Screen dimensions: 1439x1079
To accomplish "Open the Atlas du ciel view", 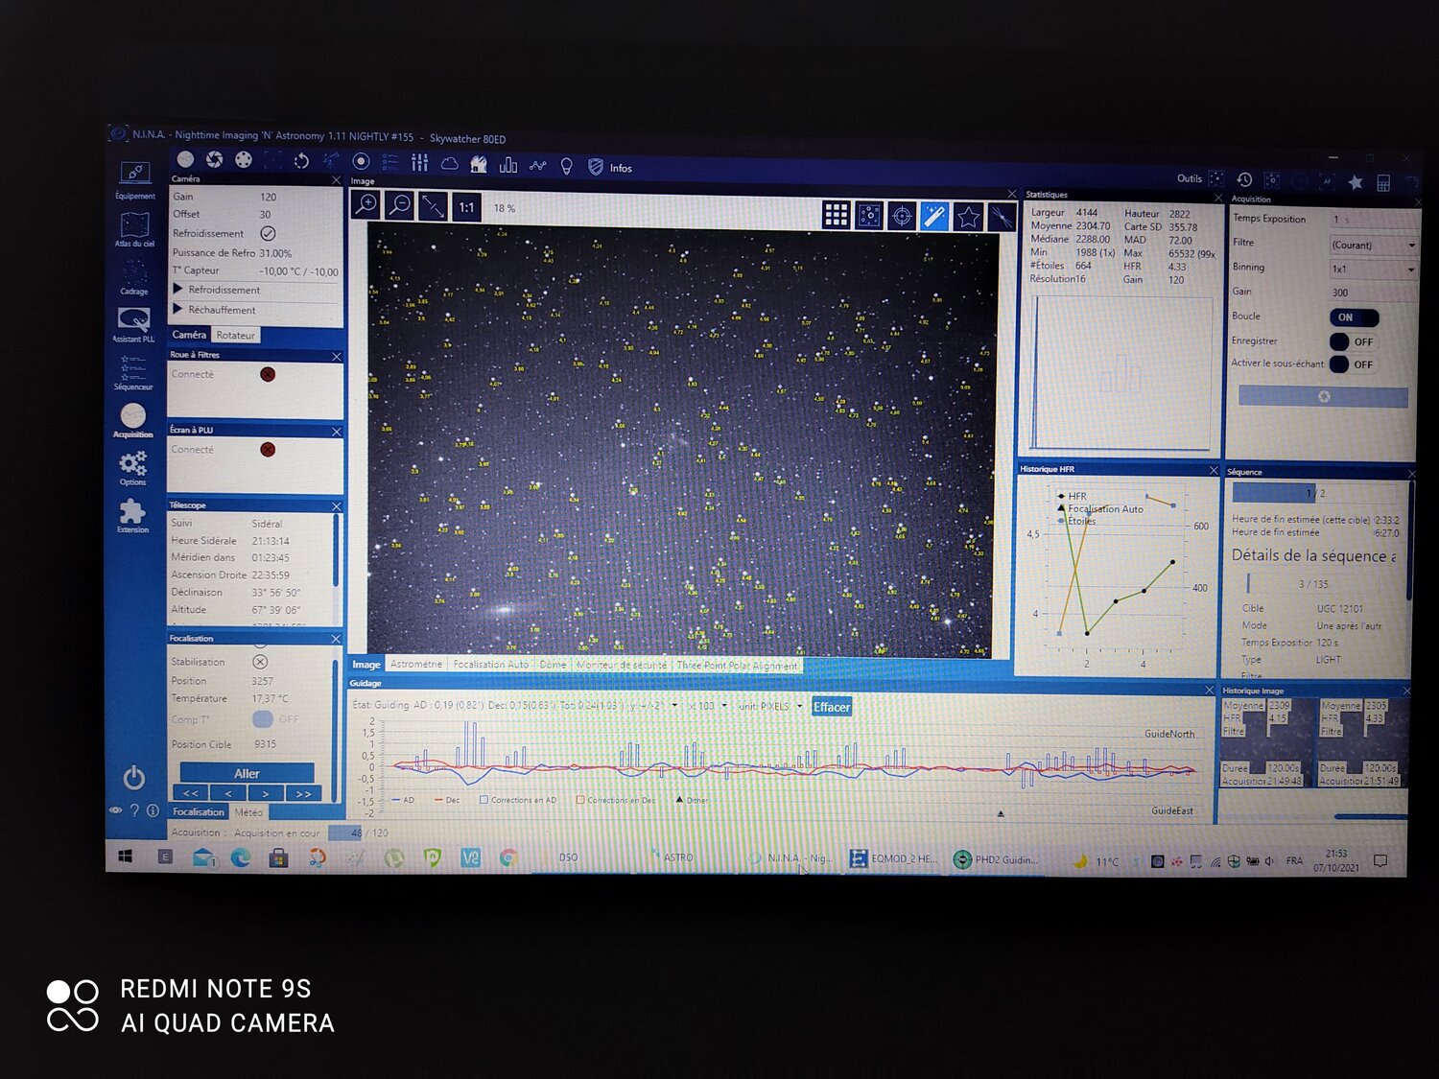I will pos(134,229).
